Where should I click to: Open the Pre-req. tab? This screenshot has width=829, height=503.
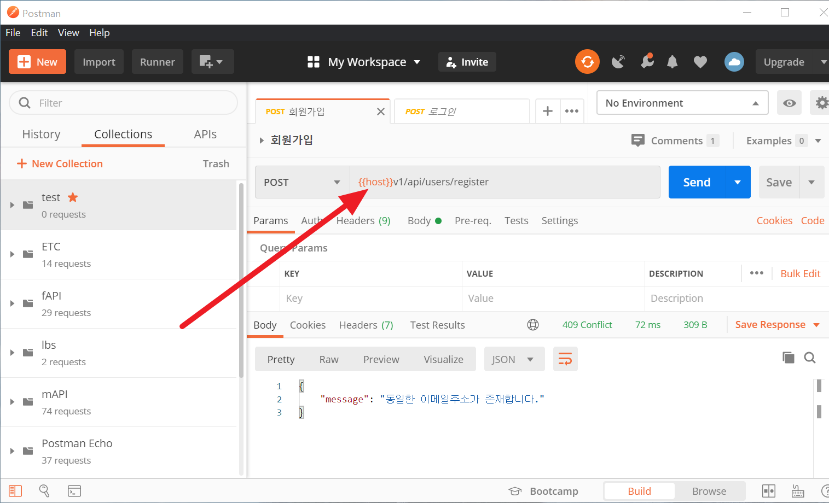[x=473, y=221]
